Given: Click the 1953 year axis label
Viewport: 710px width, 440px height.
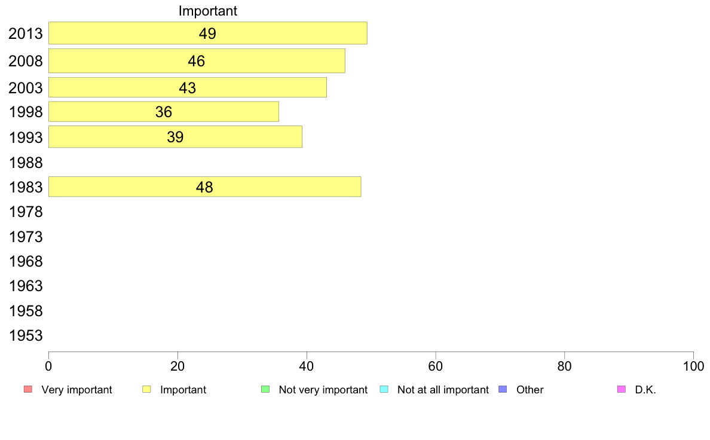Looking at the screenshot, I should pyautogui.click(x=26, y=336).
